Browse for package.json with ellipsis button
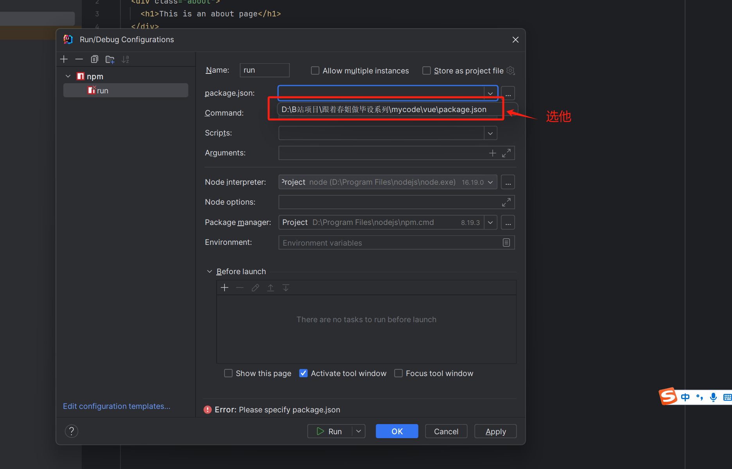Image resolution: width=732 pixels, height=469 pixels. click(508, 93)
